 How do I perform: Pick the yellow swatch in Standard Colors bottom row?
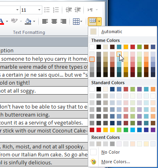click(x=113, y=130)
